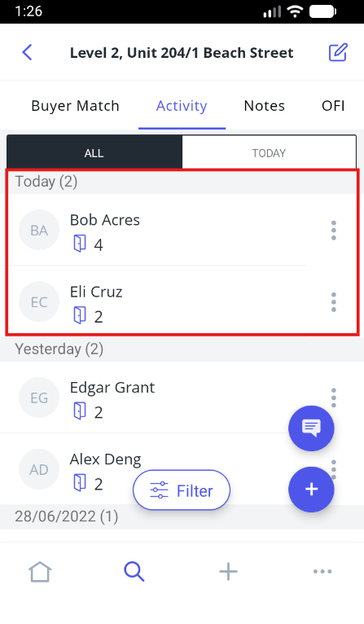Open the OFI tab
The width and height of the screenshot is (364, 624).
[x=333, y=106]
